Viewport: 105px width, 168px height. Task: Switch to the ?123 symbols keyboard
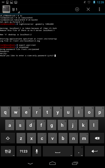click(x=24, y=151)
